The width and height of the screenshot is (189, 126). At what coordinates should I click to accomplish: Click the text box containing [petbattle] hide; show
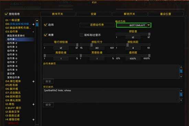pos(111,95)
